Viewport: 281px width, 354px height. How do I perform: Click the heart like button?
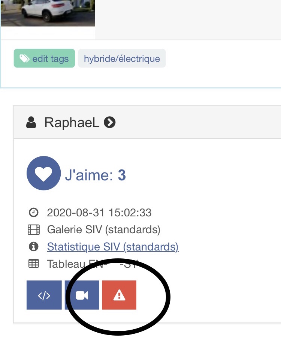click(43, 173)
